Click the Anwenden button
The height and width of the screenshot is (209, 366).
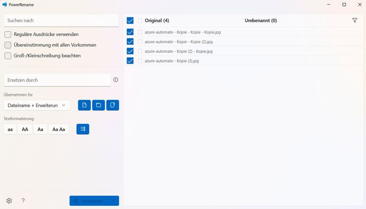click(88, 201)
